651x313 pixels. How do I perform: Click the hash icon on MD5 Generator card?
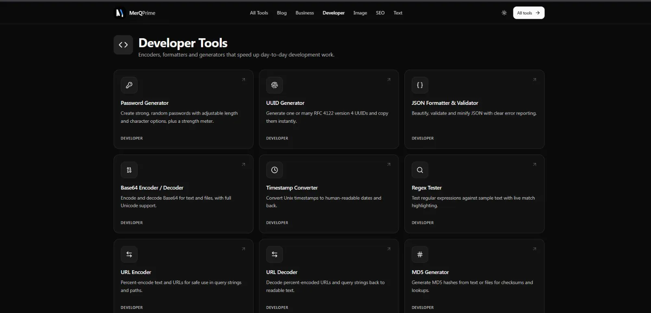(x=420, y=254)
